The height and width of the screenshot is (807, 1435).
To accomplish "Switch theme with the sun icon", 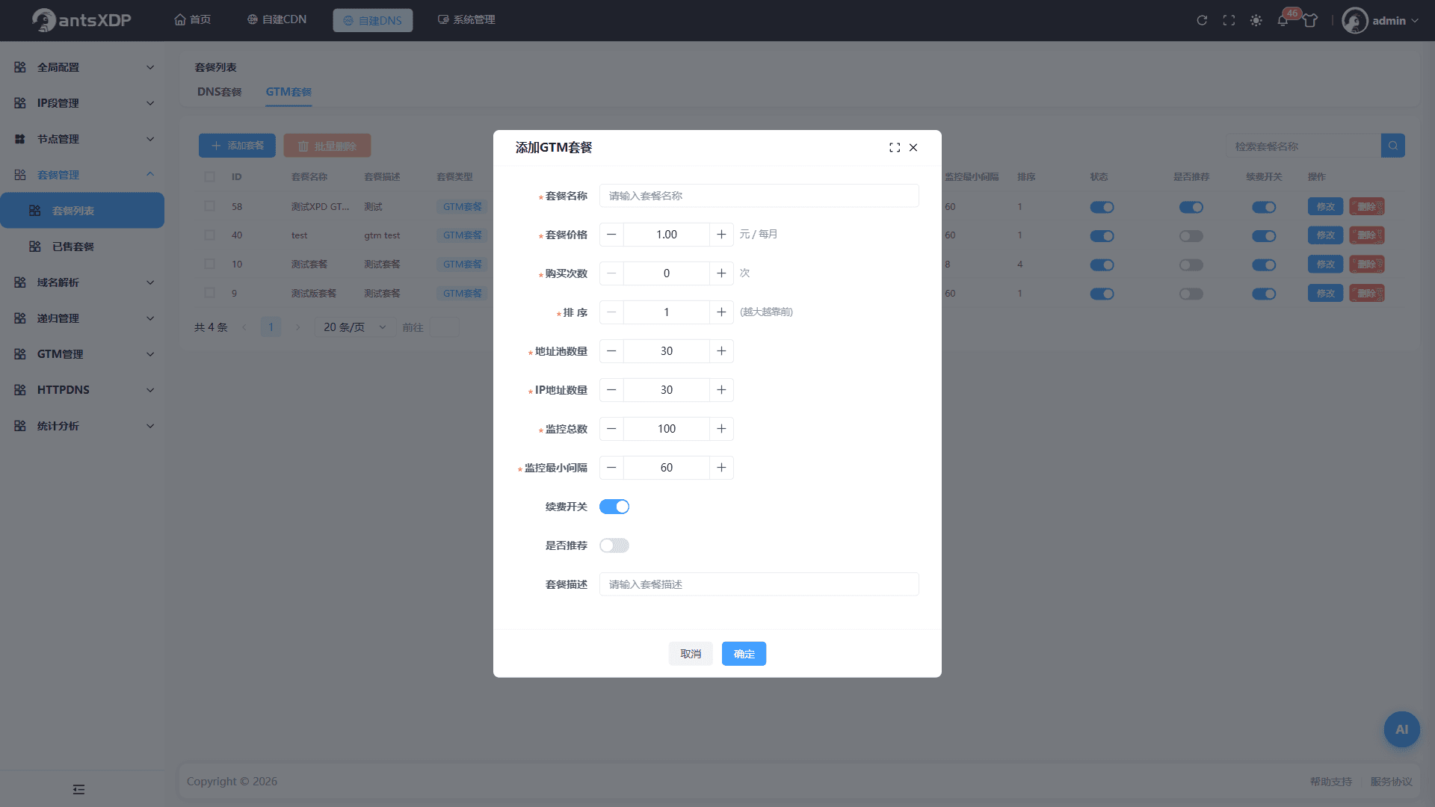I will tap(1256, 20).
